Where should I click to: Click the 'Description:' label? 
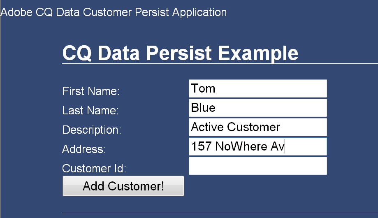click(x=92, y=130)
